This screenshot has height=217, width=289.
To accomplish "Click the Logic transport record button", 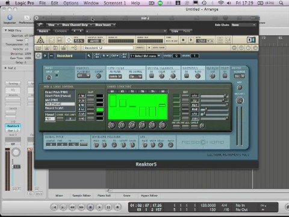I will click(117, 207).
